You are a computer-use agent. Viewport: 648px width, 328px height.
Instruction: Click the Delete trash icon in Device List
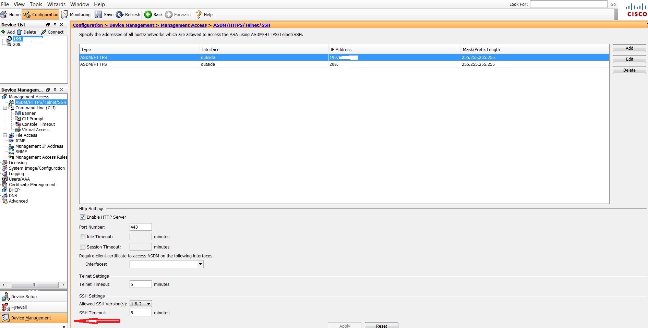click(x=20, y=32)
